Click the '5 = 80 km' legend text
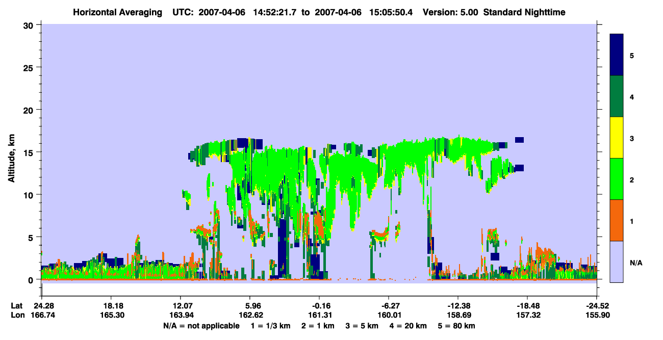 coord(457,326)
